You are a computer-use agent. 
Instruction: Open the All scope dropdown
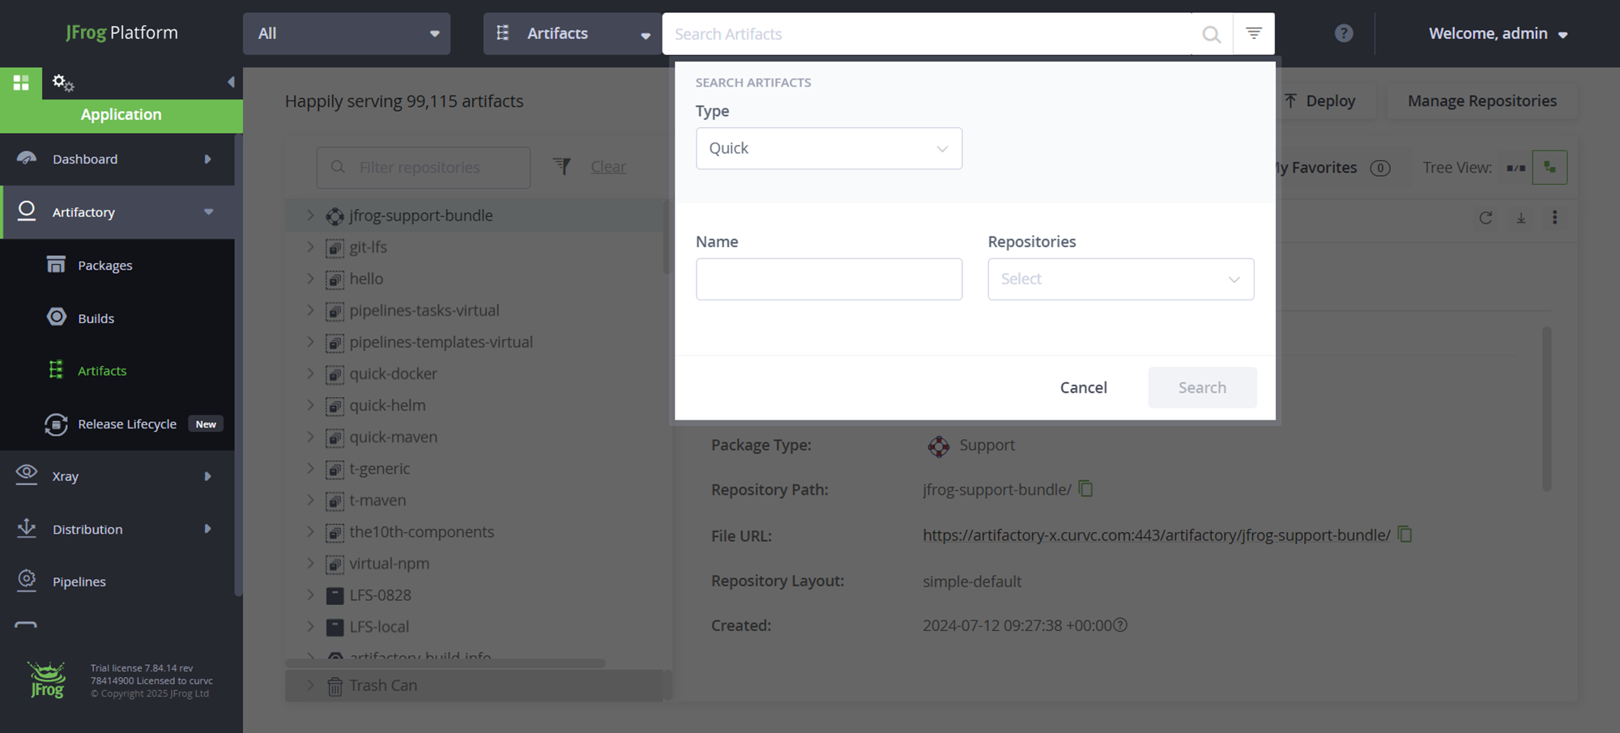(x=347, y=33)
